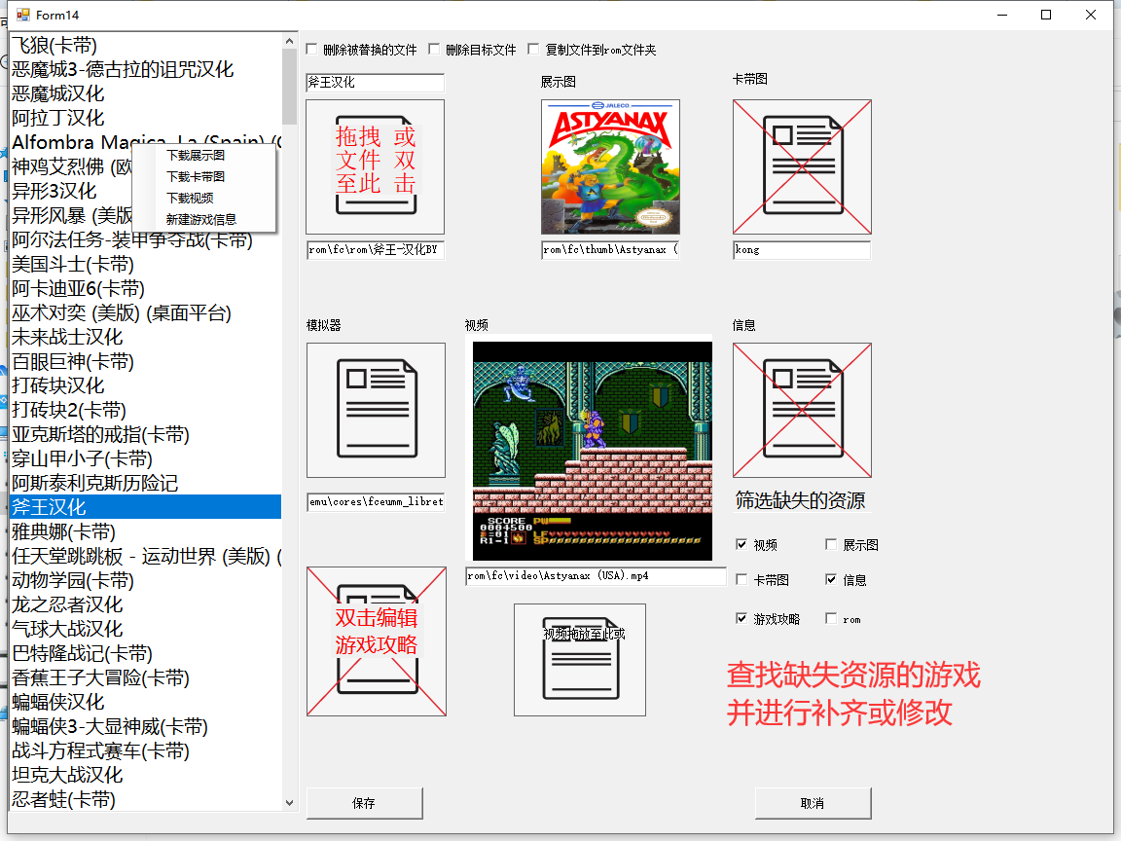Viewport: 1121px width, 841px height.
Task: Click the ROM file drop-zone document icon
Action: pyautogui.click(x=376, y=166)
